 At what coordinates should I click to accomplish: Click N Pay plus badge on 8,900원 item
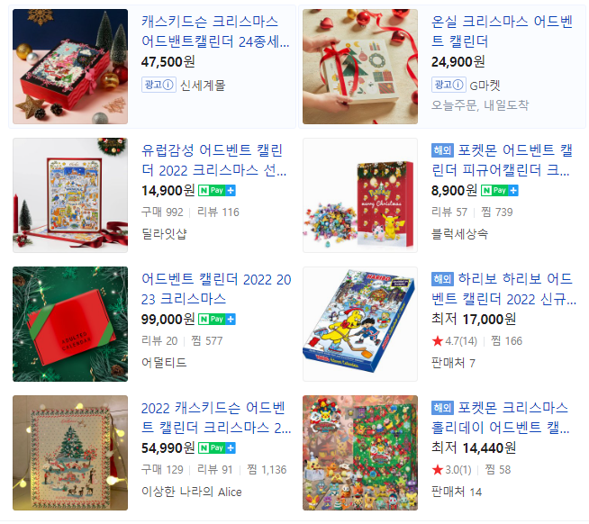[x=499, y=191]
